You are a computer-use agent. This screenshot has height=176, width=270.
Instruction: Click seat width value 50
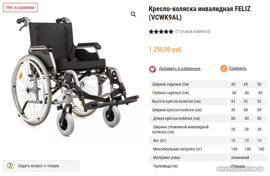(x=259, y=84)
